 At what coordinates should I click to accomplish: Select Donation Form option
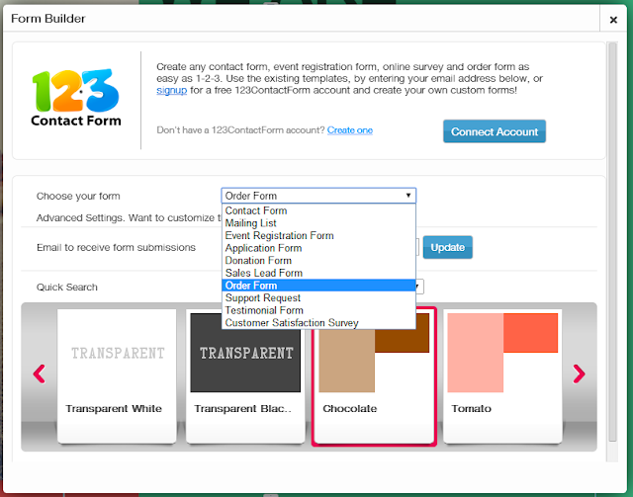coord(318,261)
